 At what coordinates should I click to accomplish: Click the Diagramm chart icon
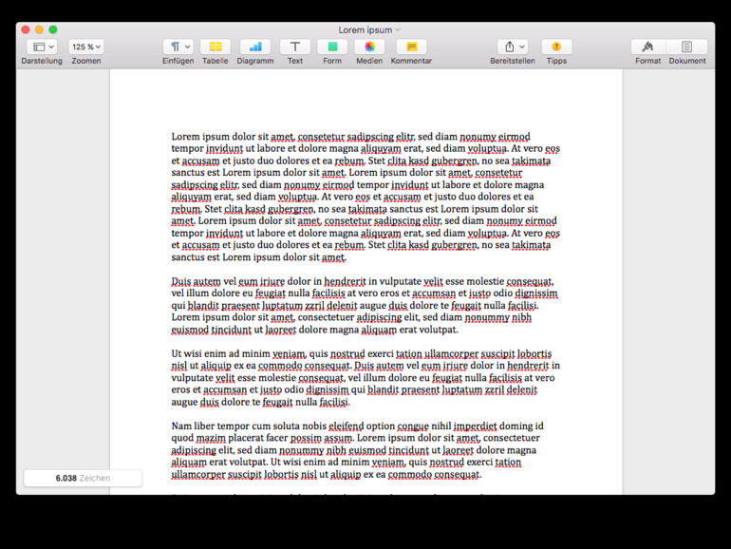[254, 47]
